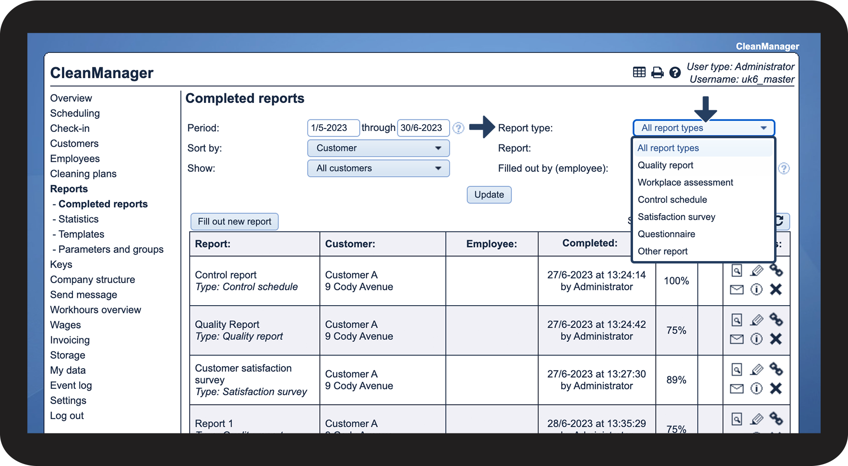Click help icon next to Period dates
Image resolution: width=848 pixels, height=466 pixels.
pyautogui.click(x=458, y=128)
